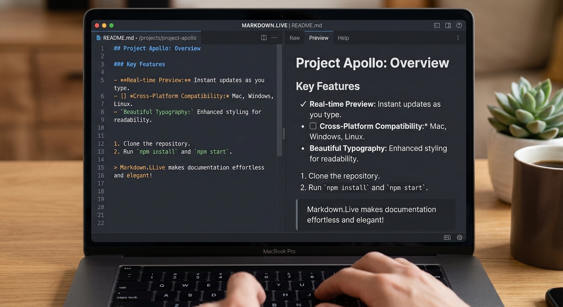
Task: Click '### Key Features' on editor line 3
Action: tap(140, 64)
